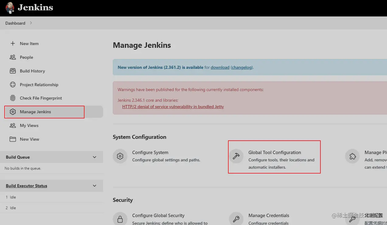Open Project Relationship sidebar entry

coord(39,85)
